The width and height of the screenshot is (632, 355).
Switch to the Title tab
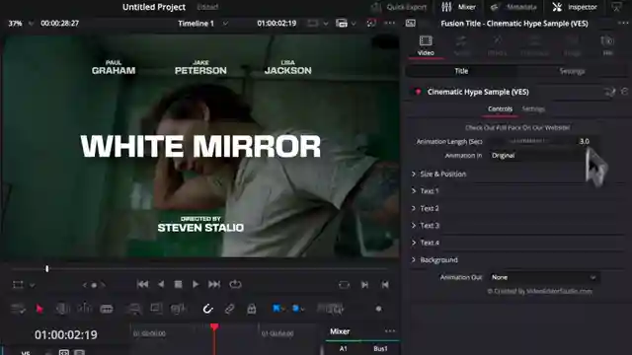click(x=461, y=71)
